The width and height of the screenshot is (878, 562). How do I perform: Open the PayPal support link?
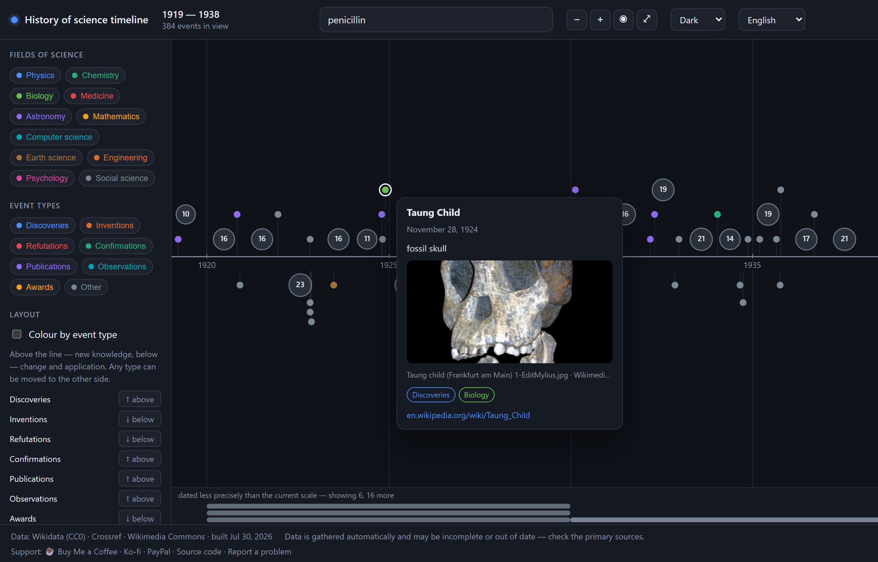(x=159, y=552)
